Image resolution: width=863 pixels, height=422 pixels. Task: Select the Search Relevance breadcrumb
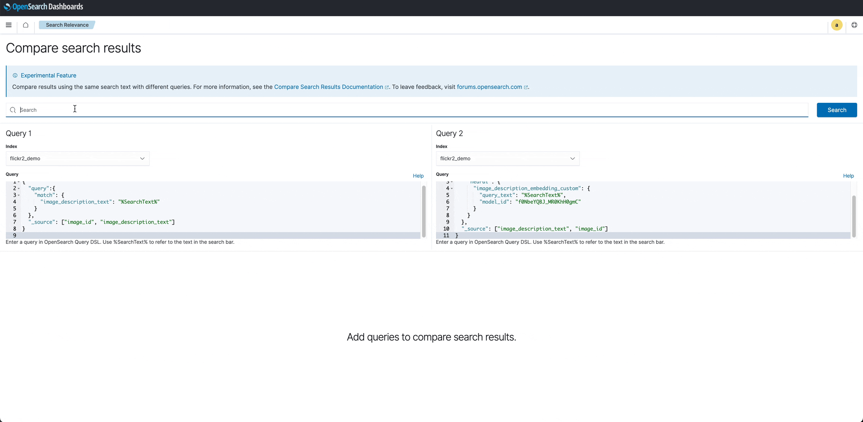pos(67,25)
